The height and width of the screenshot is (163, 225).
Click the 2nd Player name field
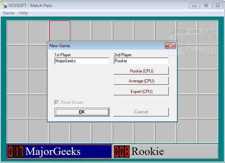click(141, 61)
